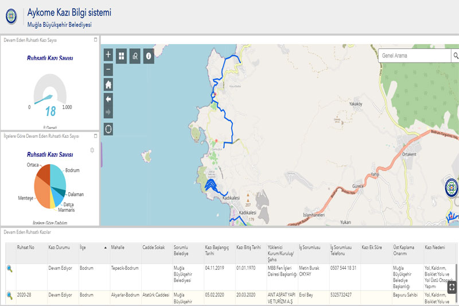Click the Aykome Kazı Bilgi sistemi title
This screenshot has width=459, height=306.
click(69, 12)
